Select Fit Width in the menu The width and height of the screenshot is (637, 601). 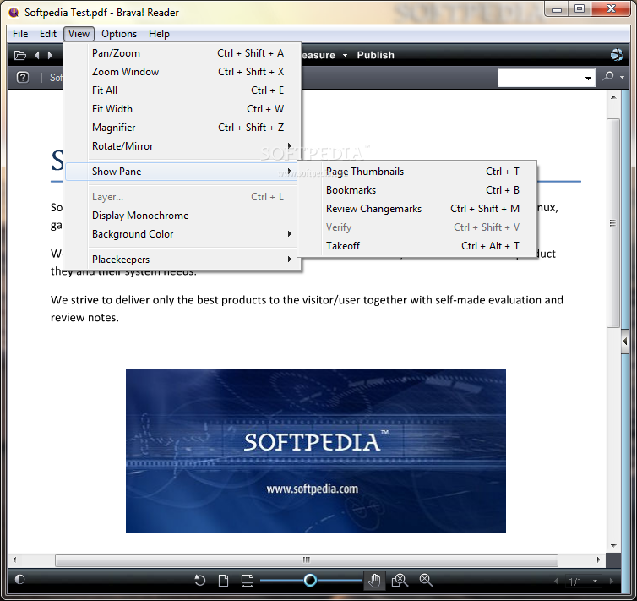(182, 109)
